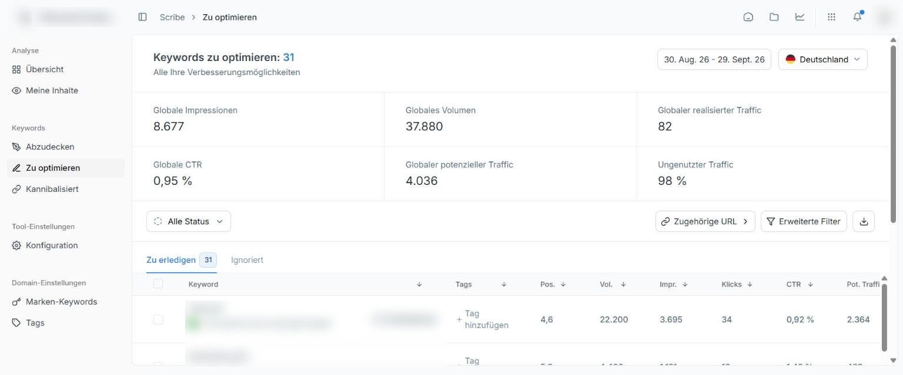Viewport: 903px width, 375px height.
Task: Download the keyword list export
Action: point(864,221)
